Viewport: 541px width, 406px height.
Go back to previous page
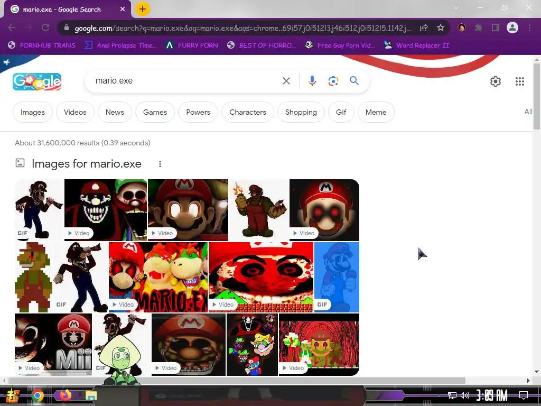[x=12, y=28]
